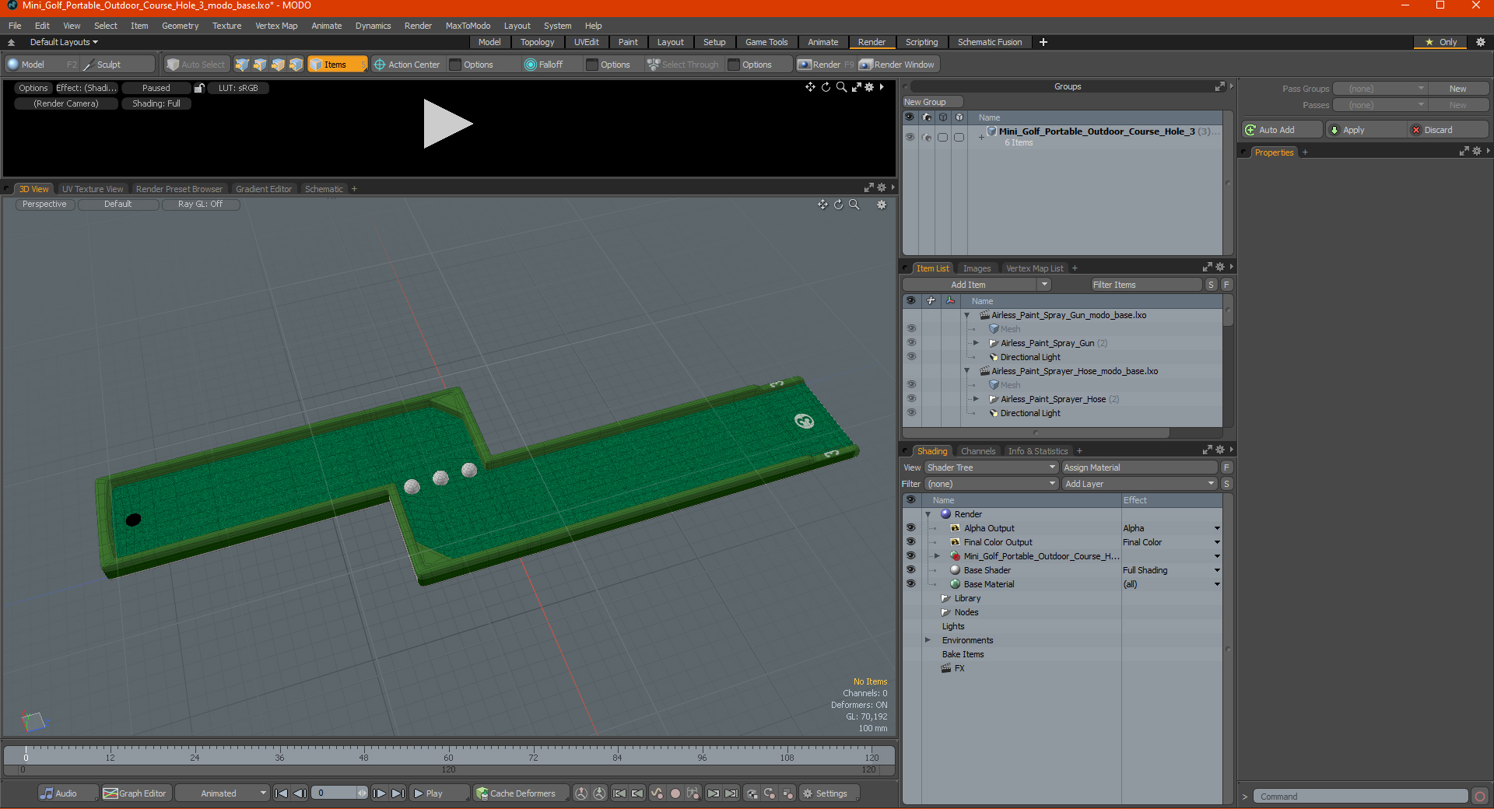Rotate 3D viewport orbit icon
The height and width of the screenshot is (809, 1494).
[838, 205]
